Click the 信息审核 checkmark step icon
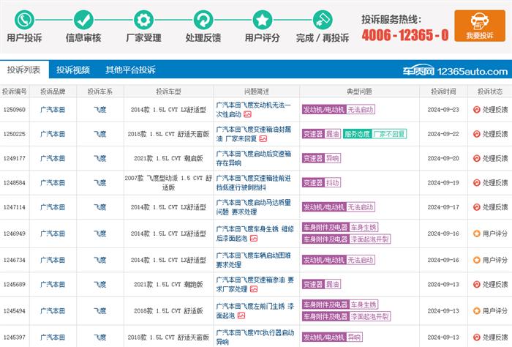Screen dimensions: 512x347 (83, 20)
